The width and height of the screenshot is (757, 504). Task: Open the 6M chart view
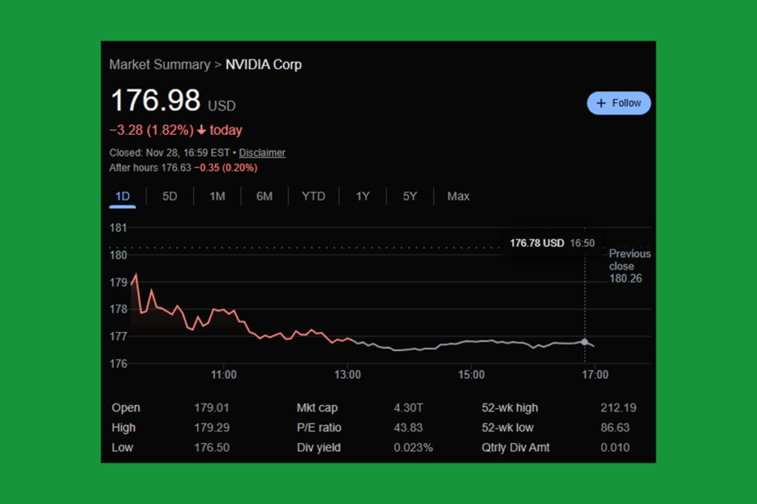264,196
